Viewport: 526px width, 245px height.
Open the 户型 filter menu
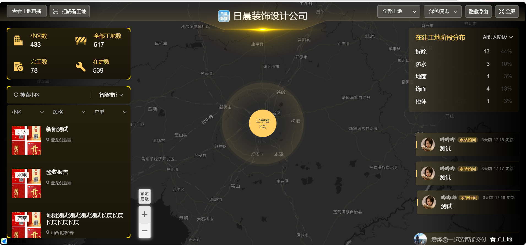click(x=110, y=112)
